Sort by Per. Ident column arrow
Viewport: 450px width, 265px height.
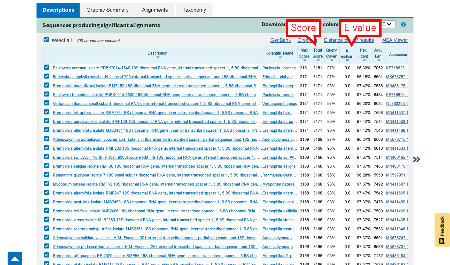(364, 60)
